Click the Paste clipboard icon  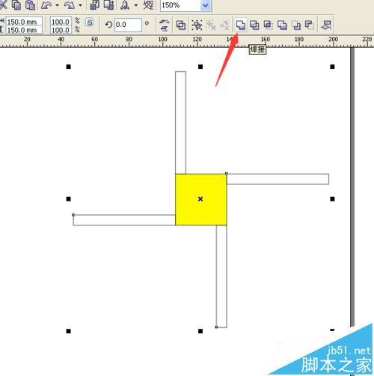(31, 4)
